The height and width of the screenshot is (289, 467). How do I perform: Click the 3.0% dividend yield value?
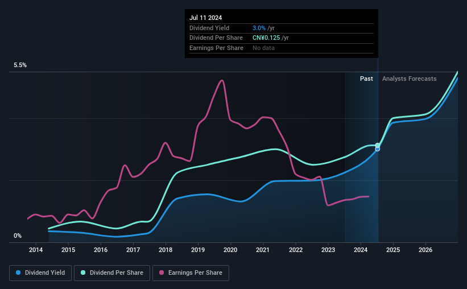259,28
